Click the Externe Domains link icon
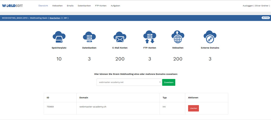This screenshot has height=120, width=271. (210, 37)
